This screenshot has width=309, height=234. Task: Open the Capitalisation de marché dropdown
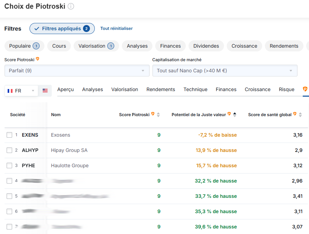[x=225, y=71]
